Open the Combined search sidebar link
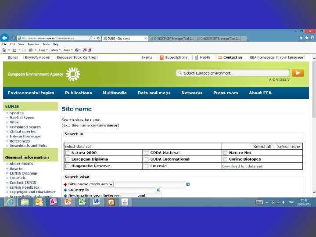This screenshot has height=237, width=316. [25, 127]
